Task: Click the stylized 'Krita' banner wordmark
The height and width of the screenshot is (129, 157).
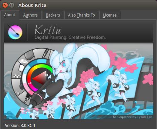Action: tap(48, 30)
